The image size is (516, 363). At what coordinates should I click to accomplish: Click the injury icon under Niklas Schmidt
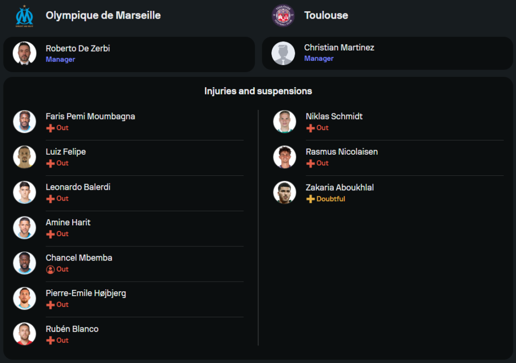[310, 128]
